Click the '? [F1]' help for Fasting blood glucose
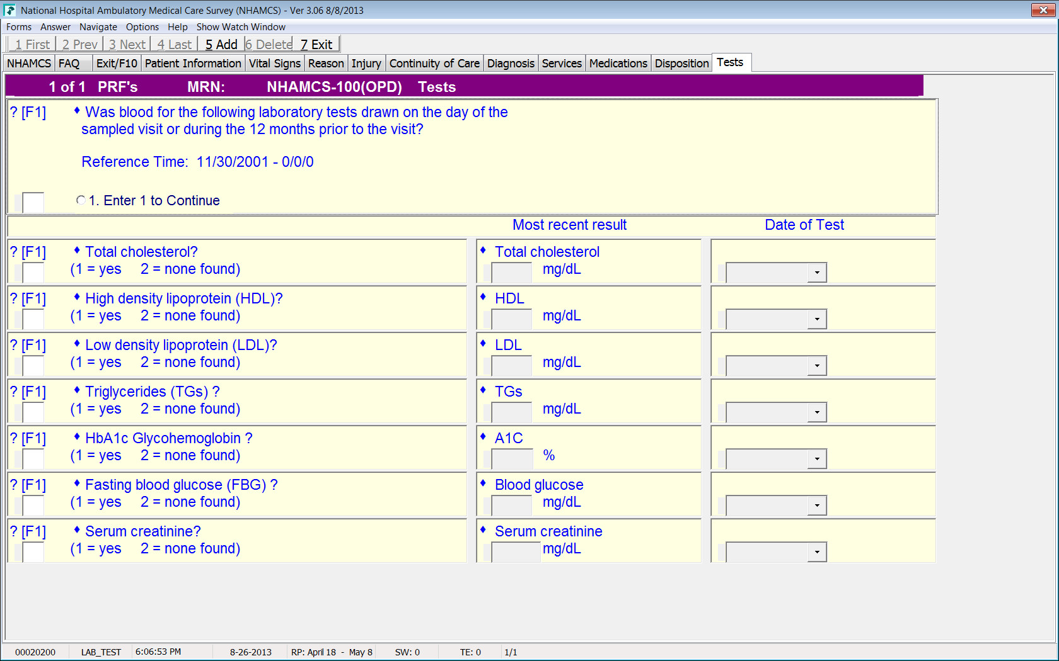The width and height of the screenshot is (1059, 661). tap(28, 485)
